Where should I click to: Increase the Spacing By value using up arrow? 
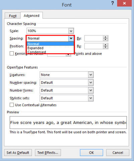pos(106,37)
